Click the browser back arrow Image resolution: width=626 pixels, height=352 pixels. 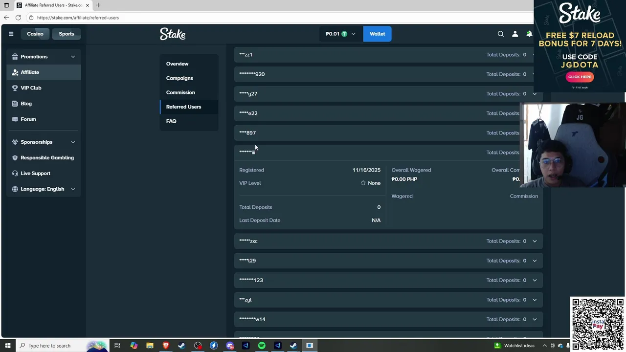(6, 18)
